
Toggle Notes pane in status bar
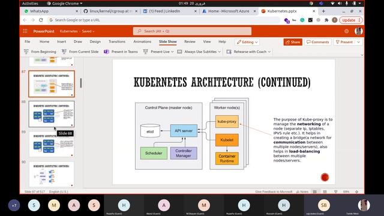click(302, 191)
